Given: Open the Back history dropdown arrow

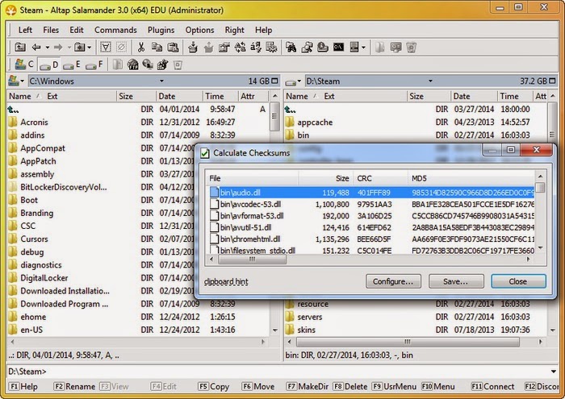Looking at the screenshot, I should [x=47, y=47].
